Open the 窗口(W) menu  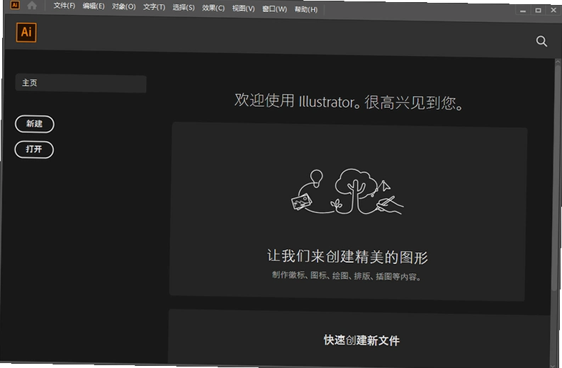coord(274,9)
